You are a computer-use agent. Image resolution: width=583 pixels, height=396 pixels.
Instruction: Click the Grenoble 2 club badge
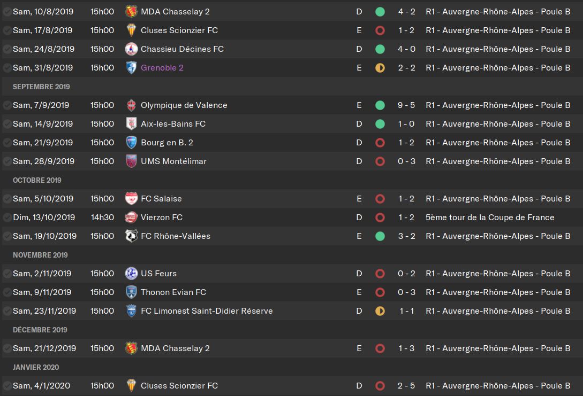tap(131, 67)
